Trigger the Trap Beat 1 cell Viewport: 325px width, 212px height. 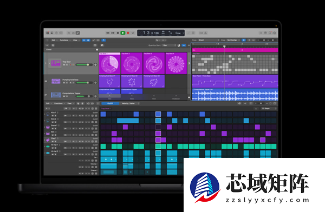point(109,63)
